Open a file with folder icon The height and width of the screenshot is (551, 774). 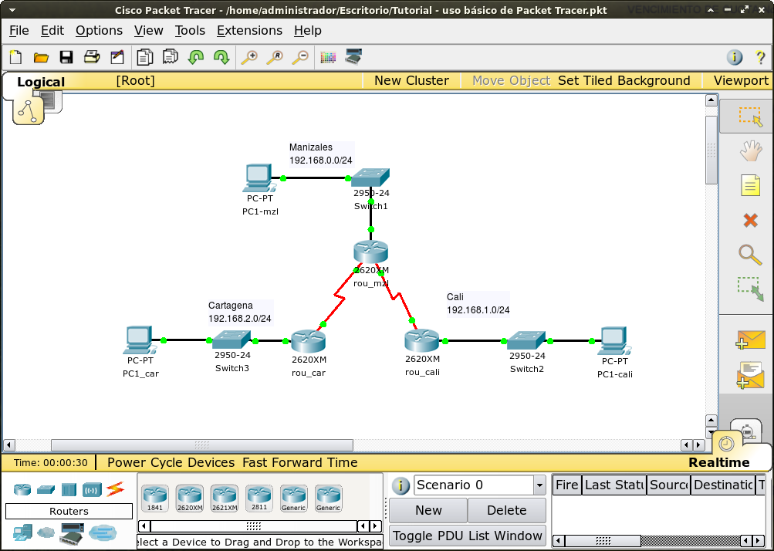tap(41, 57)
